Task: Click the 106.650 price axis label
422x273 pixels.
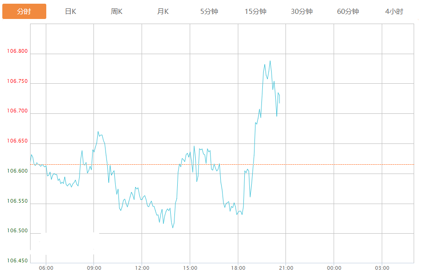Action: point(17,141)
